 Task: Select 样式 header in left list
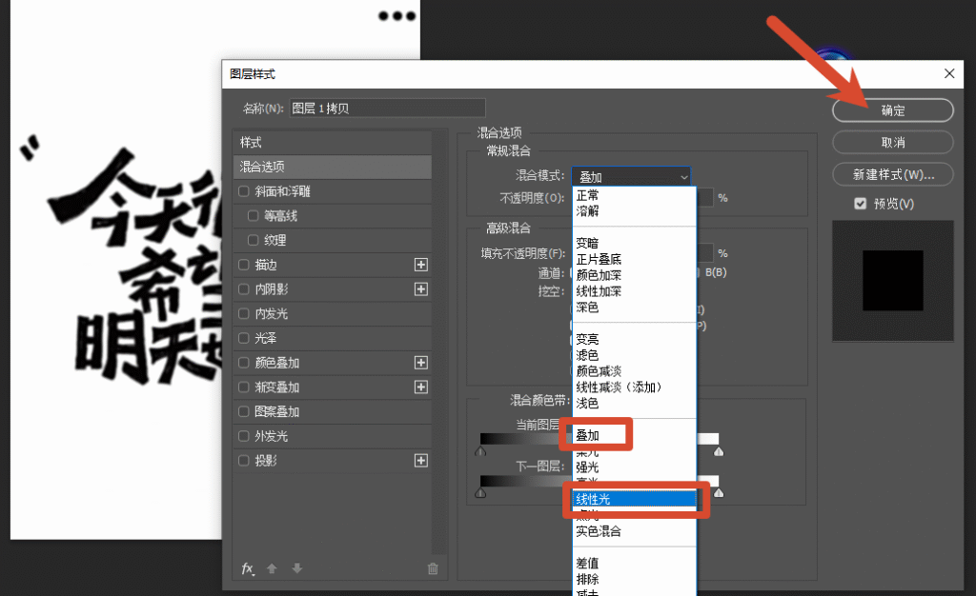click(333, 142)
